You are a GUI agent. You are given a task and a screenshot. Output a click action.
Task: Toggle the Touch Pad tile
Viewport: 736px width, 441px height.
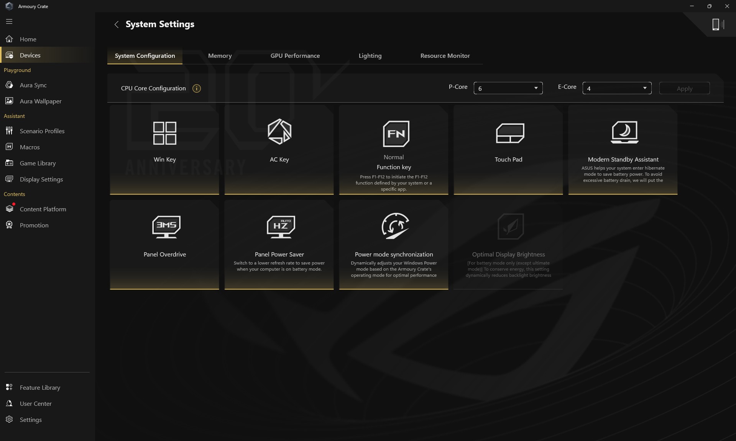[508, 150]
